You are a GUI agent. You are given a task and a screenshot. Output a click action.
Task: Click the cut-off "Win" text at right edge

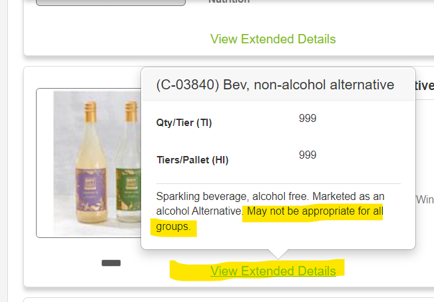click(424, 199)
